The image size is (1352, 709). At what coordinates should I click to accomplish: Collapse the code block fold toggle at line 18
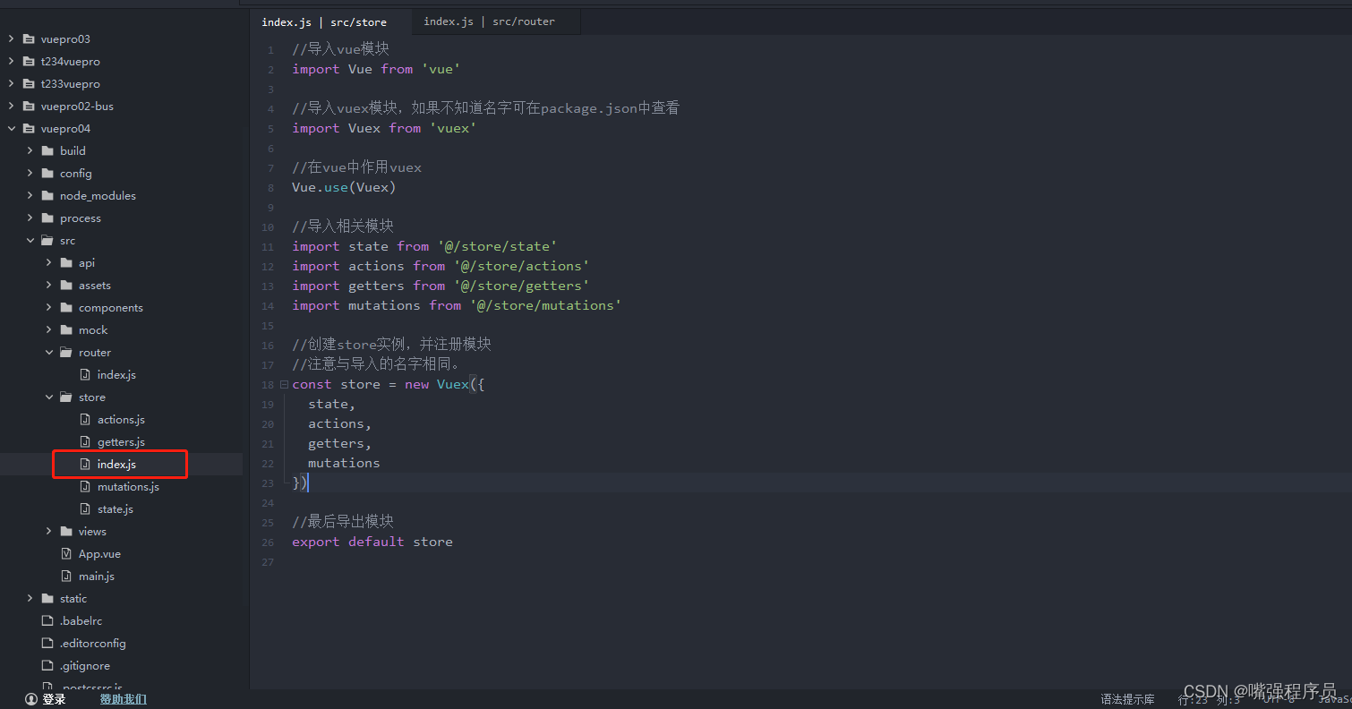pyautogui.click(x=282, y=383)
